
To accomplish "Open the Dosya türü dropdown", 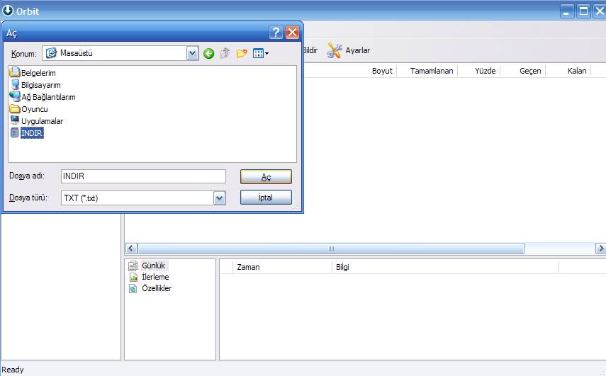I will click(x=219, y=198).
